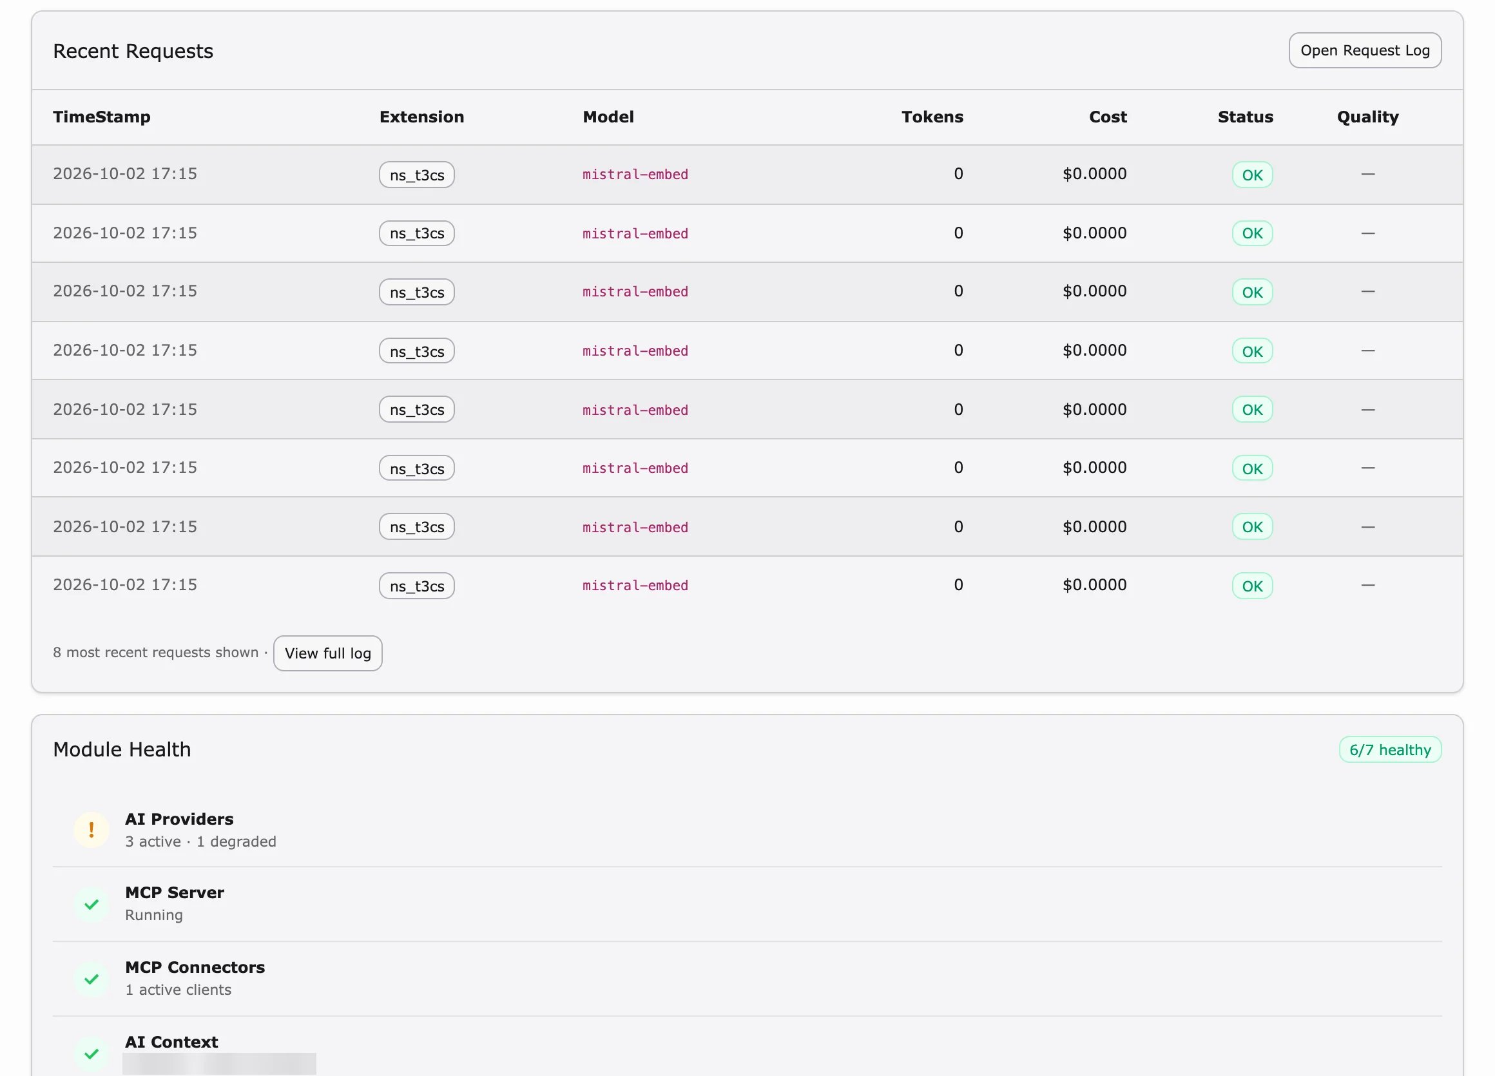Click the Extension column header
This screenshot has width=1495, height=1076.
coord(422,117)
